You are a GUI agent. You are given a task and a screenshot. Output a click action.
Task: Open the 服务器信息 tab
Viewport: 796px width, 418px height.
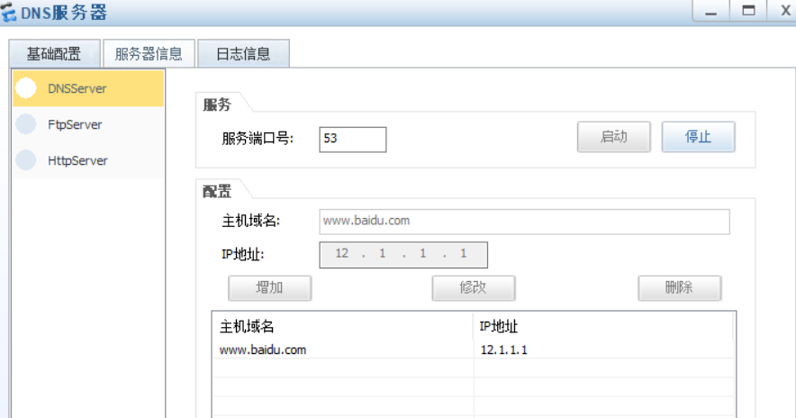(149, 53)
